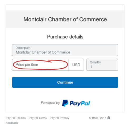
Task: Click the Description field label
Action: (23, 48)
